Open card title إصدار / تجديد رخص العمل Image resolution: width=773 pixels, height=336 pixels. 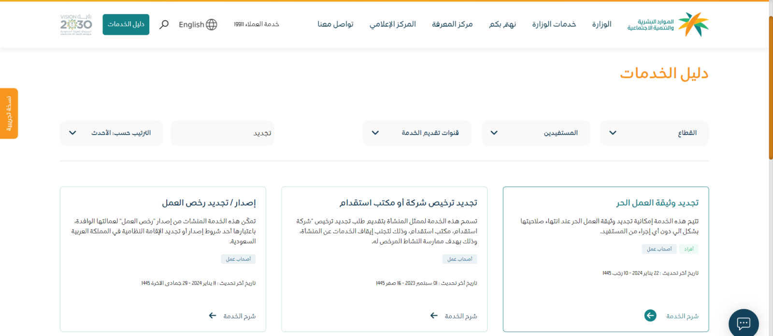[209, 203]
